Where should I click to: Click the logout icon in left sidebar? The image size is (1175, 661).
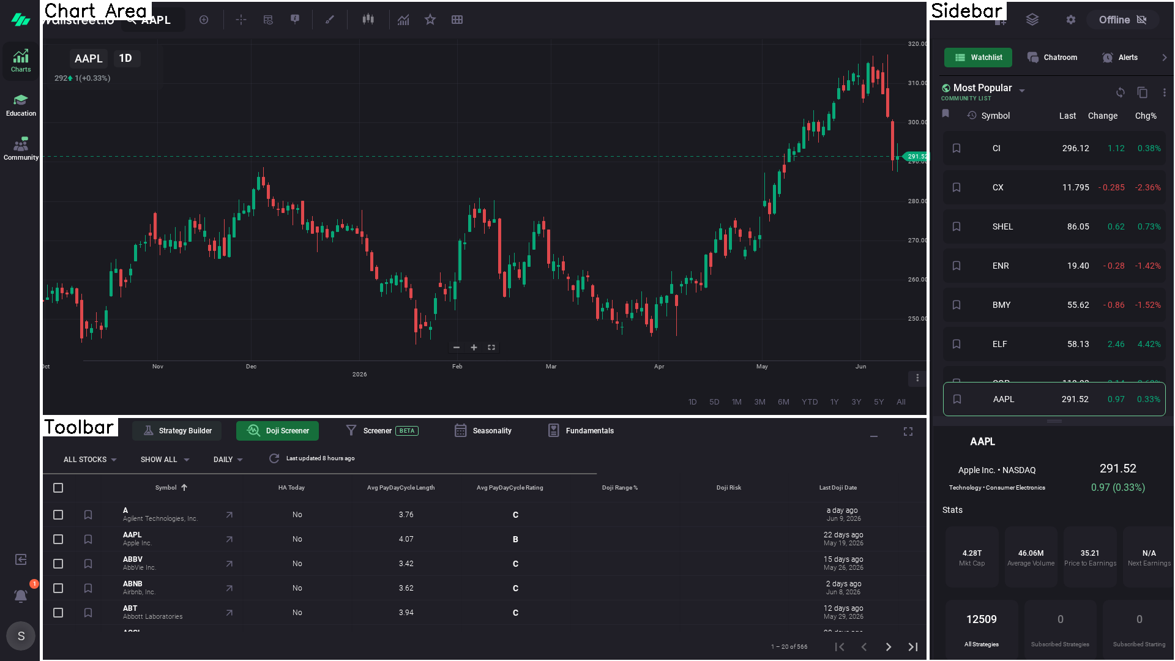pos(21,559)
